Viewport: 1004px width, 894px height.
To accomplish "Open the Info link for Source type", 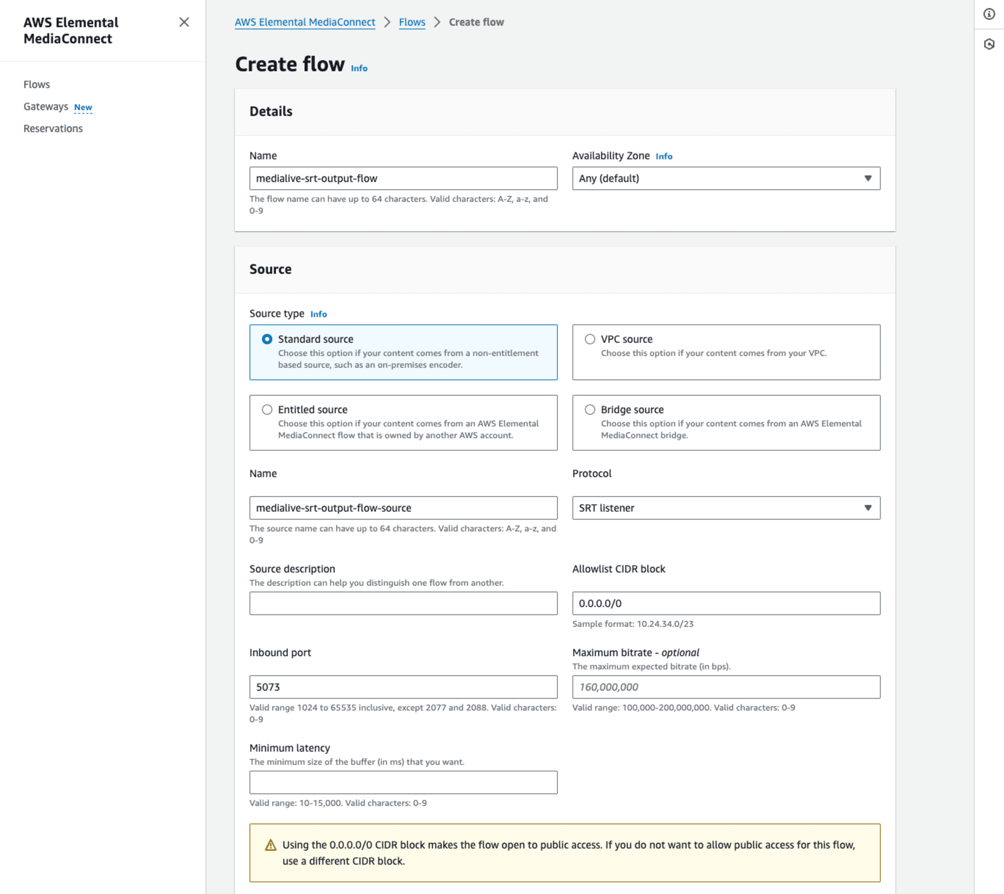I will tap(318, 314).
